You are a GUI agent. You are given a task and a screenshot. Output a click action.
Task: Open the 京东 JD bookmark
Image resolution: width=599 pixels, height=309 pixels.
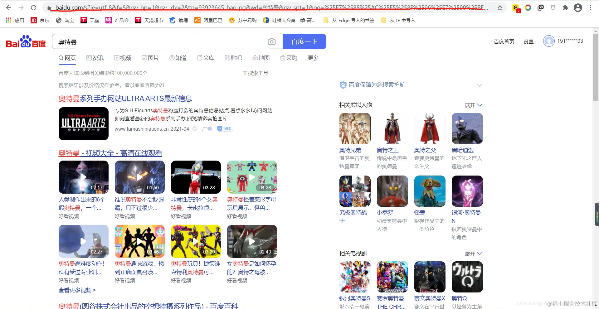point(40,20)
